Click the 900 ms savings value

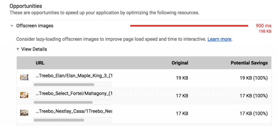tap(263, 26)
